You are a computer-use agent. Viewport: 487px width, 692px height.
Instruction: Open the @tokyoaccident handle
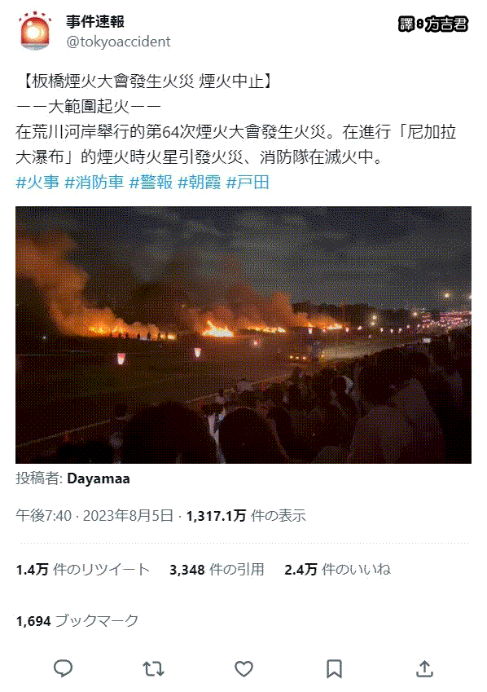pos(118,42)
